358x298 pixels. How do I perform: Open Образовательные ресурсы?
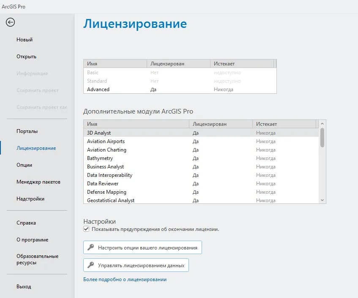[x=38, y=260]
